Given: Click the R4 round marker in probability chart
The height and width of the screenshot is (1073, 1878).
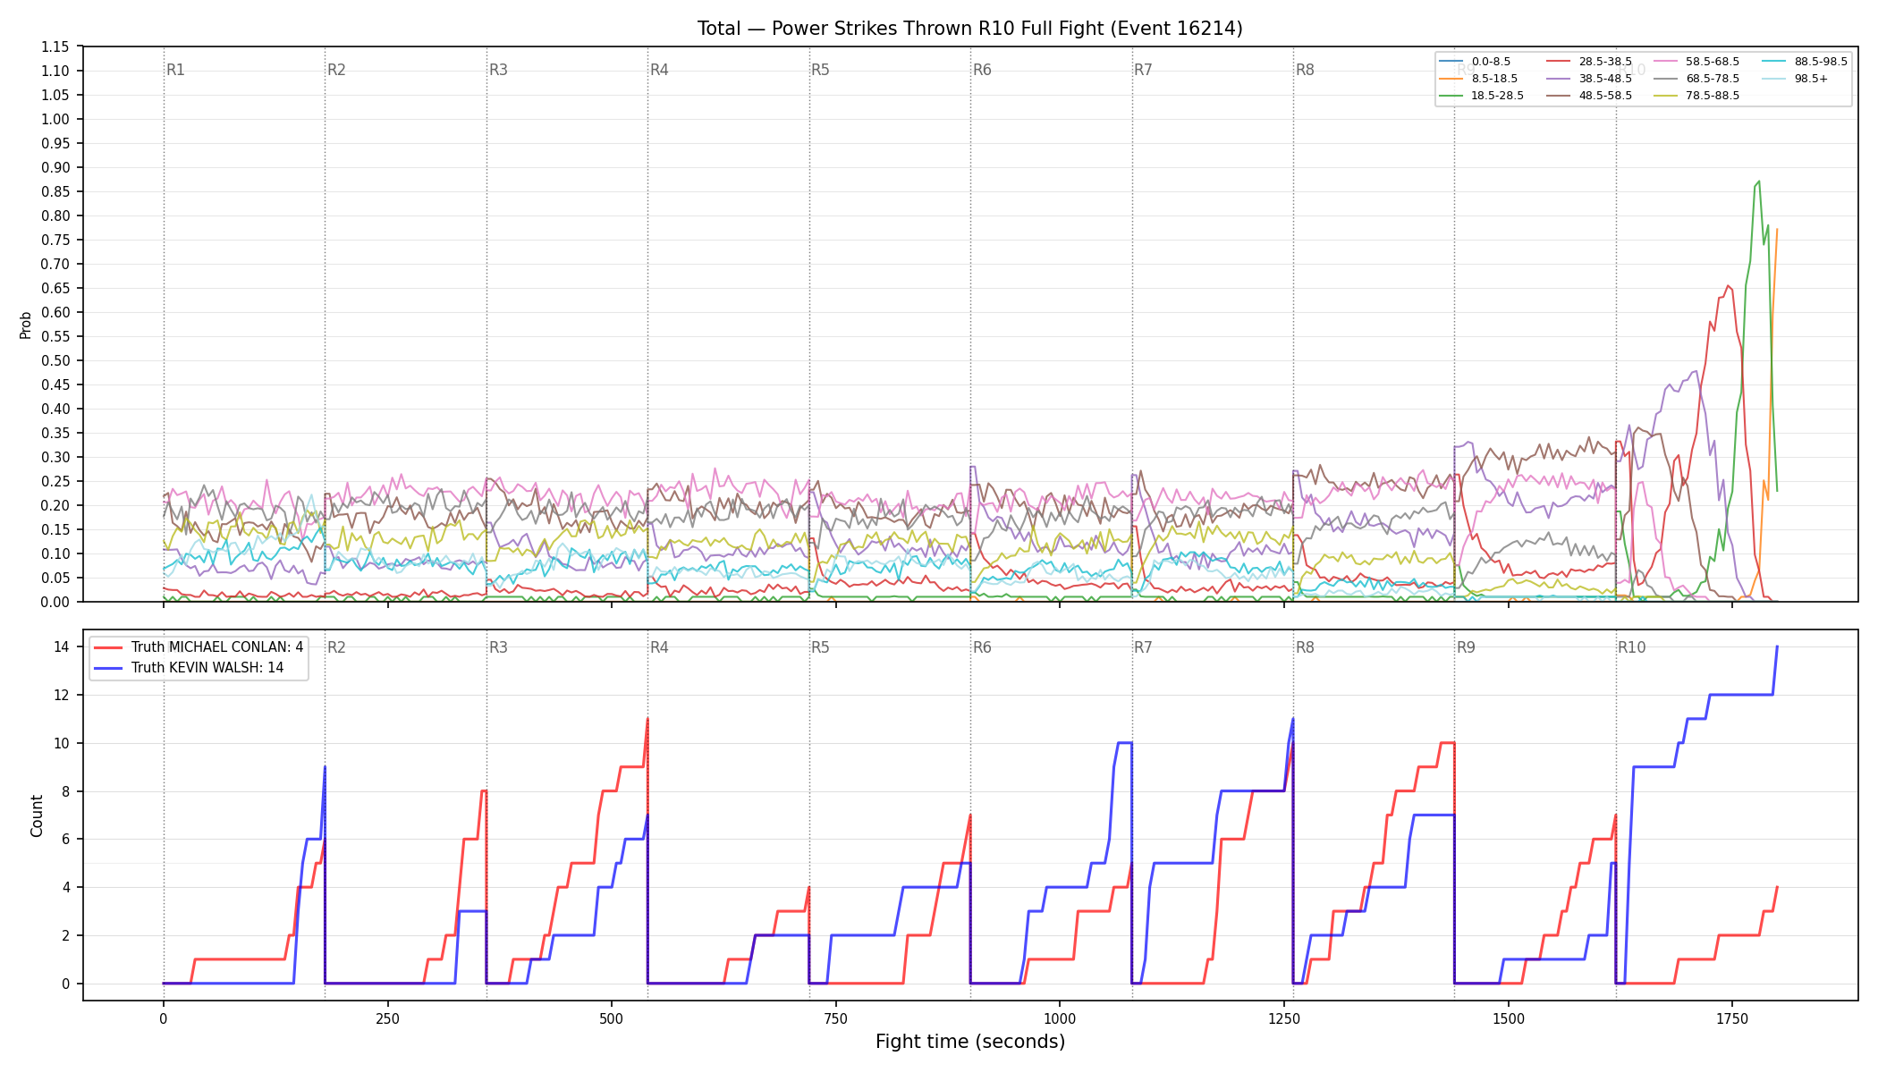Looking at the screenshot, I should (659, 70).
